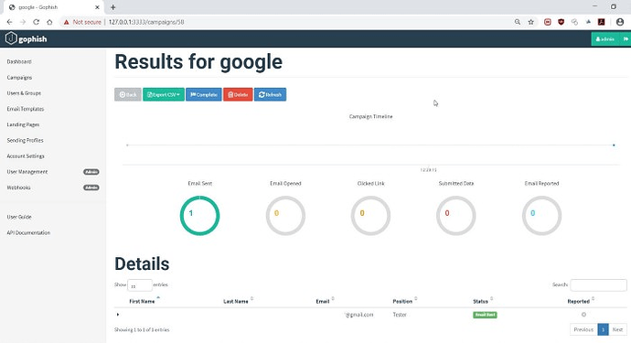This screenshot has height=343, width=631.
Task: Open the browser profile avatar icon
Action: (x=620, y=22)
